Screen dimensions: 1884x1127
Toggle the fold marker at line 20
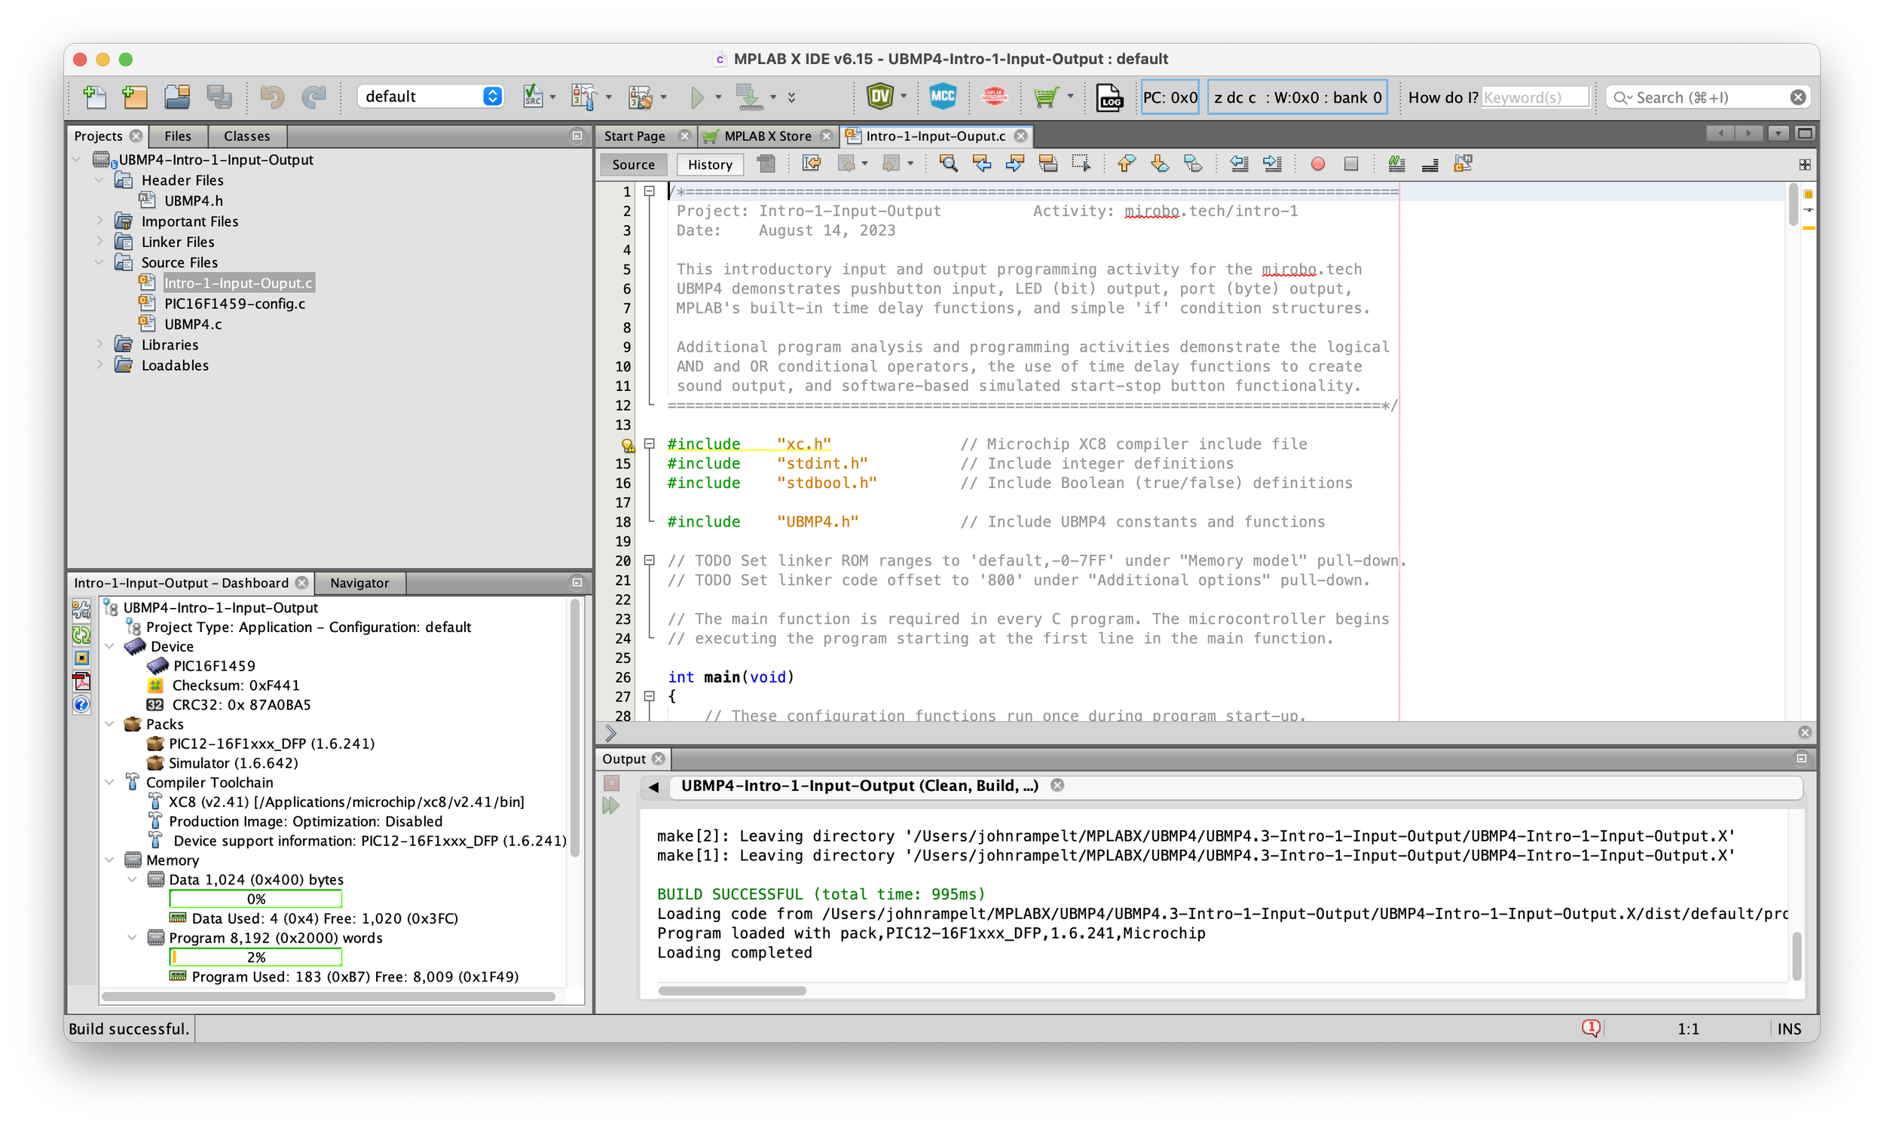pos(650,560)
